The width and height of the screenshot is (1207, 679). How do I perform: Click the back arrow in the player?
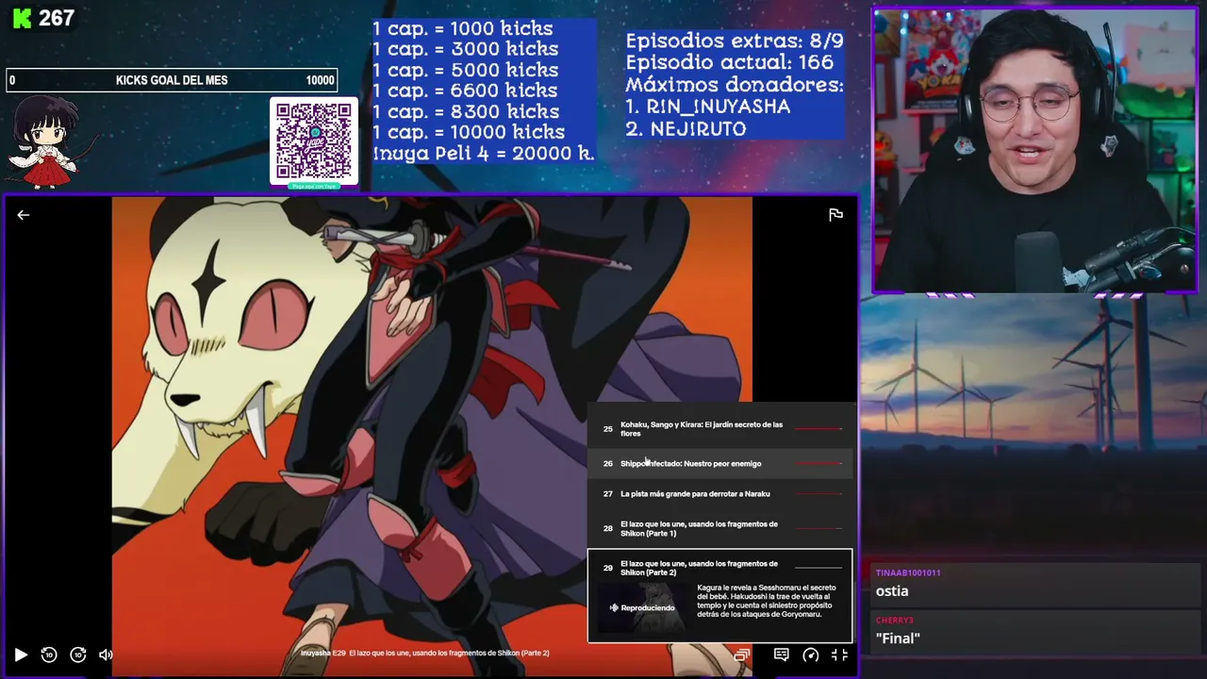[x=24, y=215]
